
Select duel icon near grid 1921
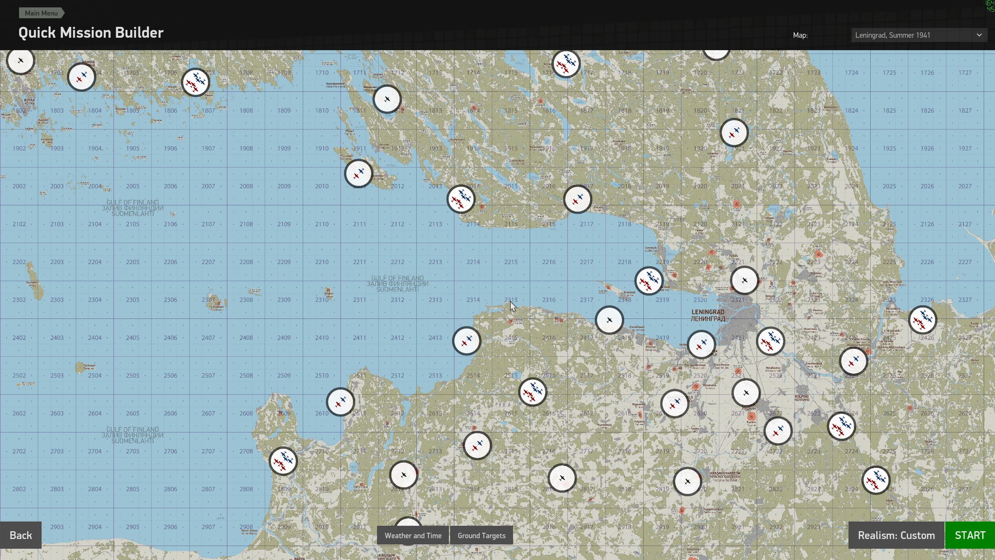coord(734,133)
